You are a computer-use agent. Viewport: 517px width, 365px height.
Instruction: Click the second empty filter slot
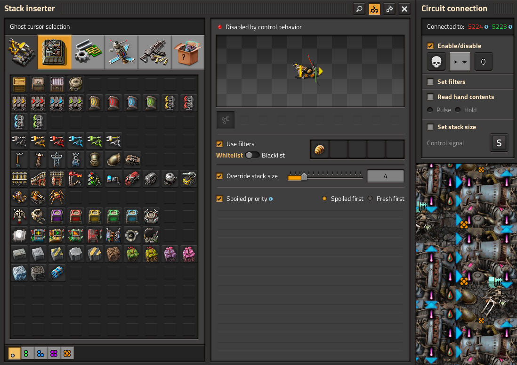click(x=338, y=149)
